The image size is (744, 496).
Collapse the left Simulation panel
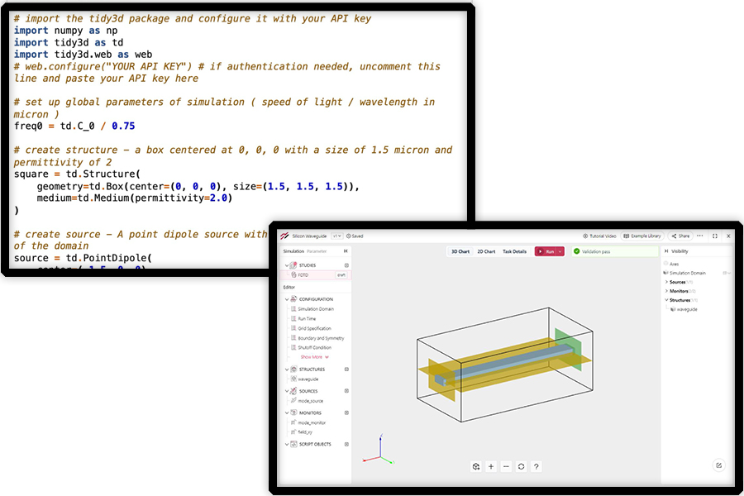(346, 250)
